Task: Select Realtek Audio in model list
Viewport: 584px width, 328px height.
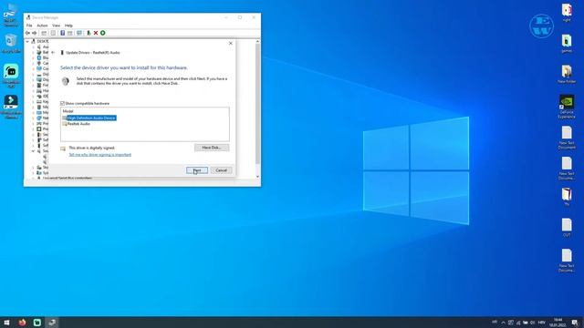Action: point(77,124)
